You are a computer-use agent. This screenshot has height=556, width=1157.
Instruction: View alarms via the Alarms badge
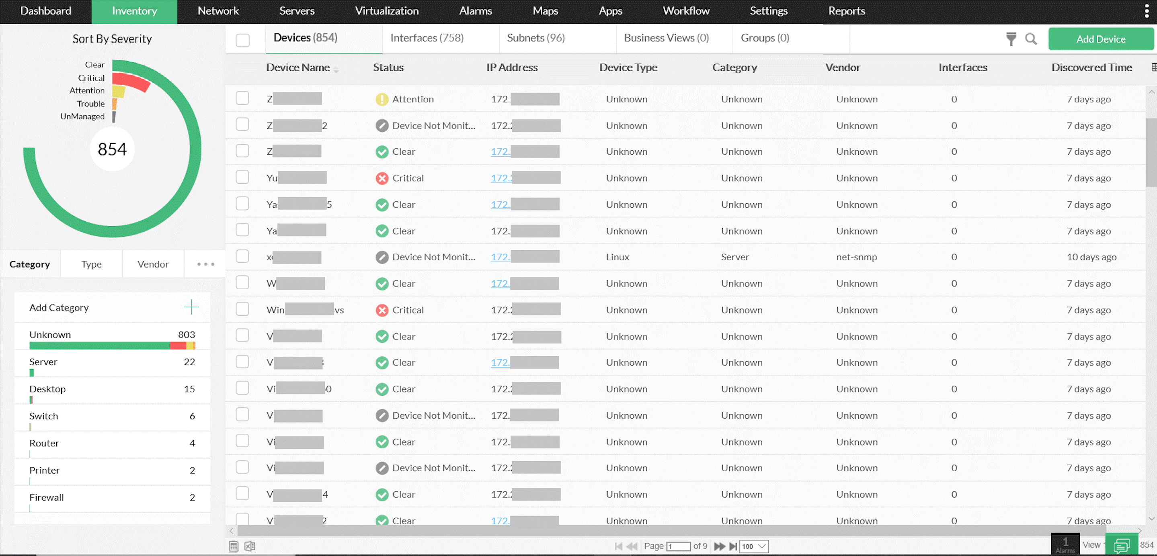click(1065, 544)
